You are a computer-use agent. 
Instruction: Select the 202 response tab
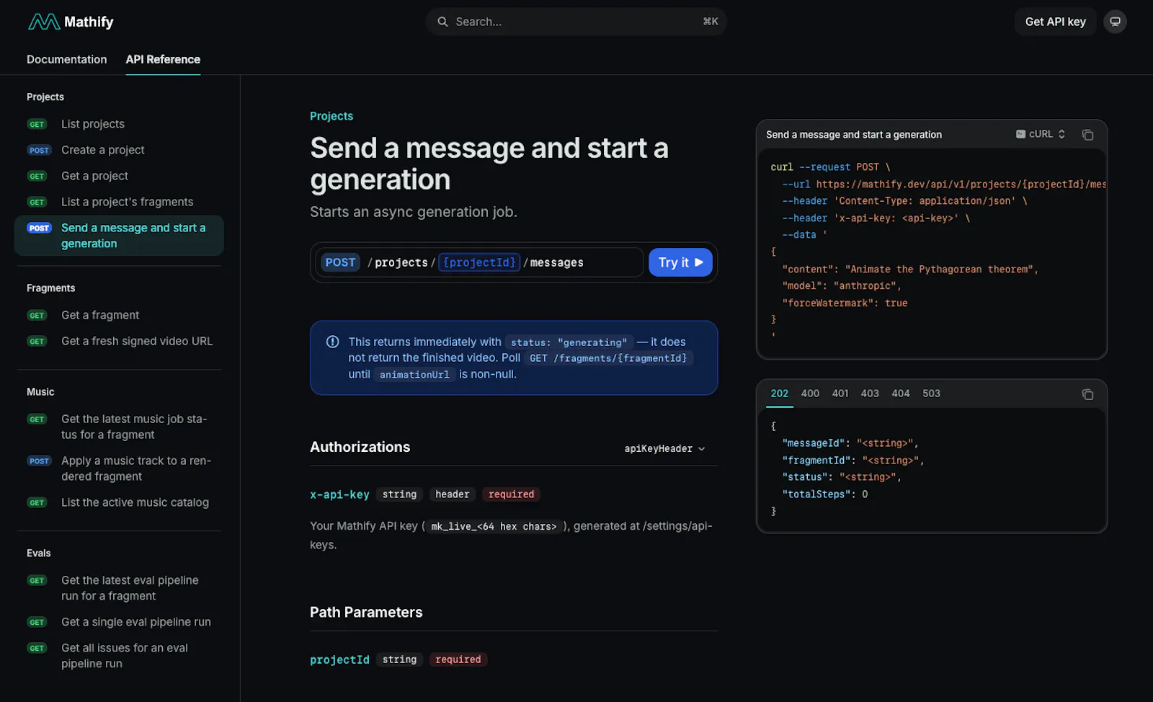[779, 394]
